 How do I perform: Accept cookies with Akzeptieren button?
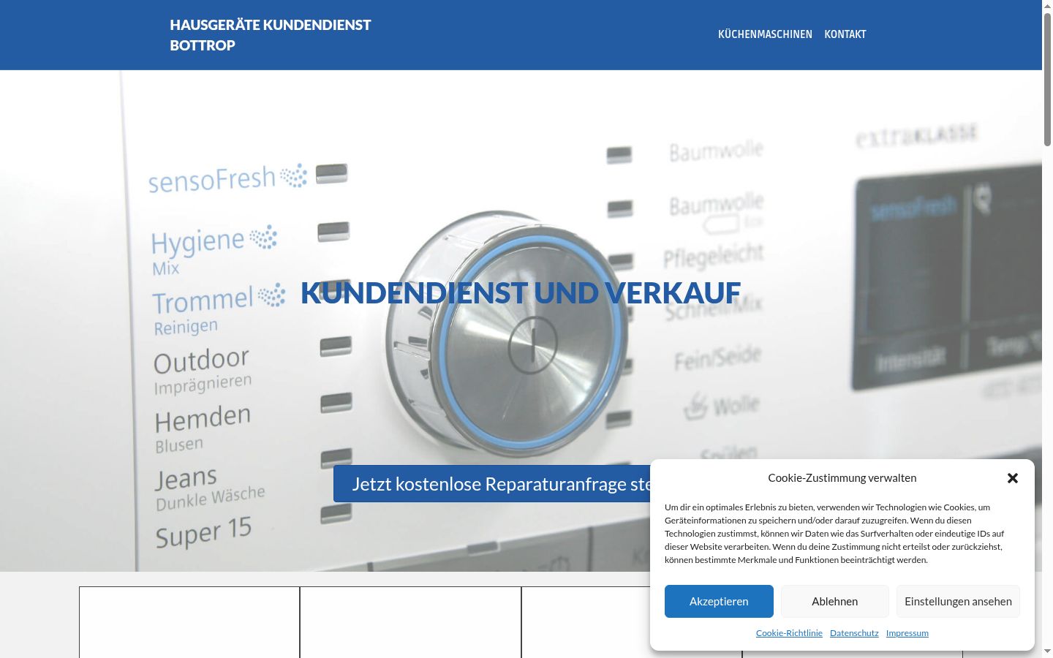point(719,601)
